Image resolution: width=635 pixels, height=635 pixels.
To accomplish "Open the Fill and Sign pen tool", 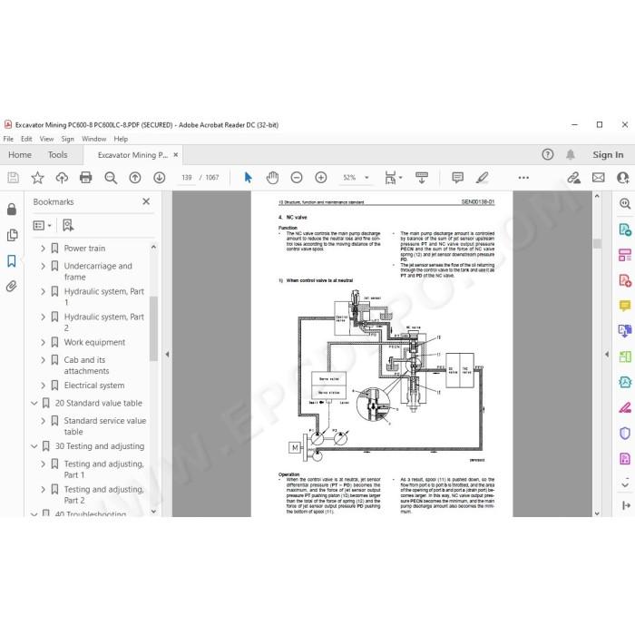I will click(625, 407).
